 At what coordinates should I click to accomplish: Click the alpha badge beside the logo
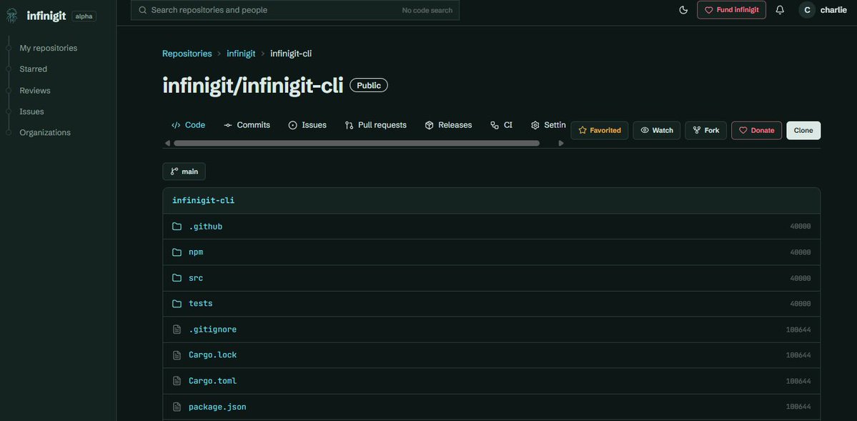84,16
